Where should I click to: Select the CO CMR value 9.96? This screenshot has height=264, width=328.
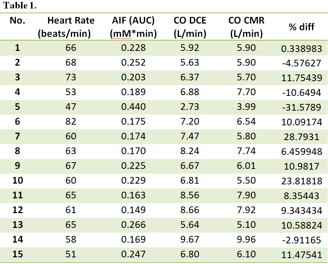[x=246, y=240]
